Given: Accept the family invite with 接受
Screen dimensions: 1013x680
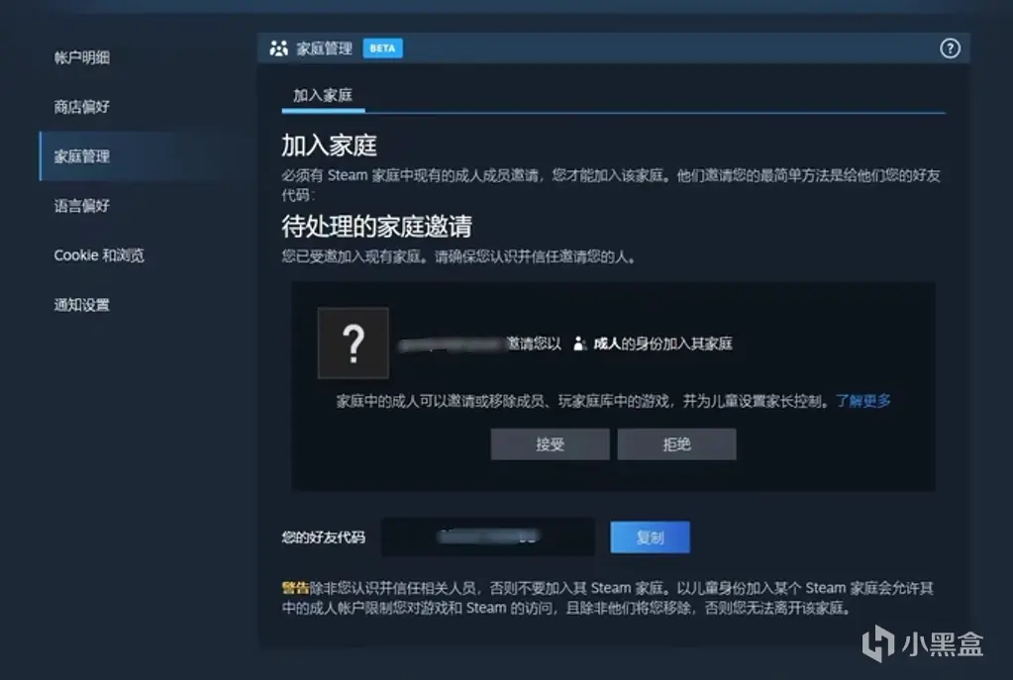Looking at the screenshot, I should (550, 444).
